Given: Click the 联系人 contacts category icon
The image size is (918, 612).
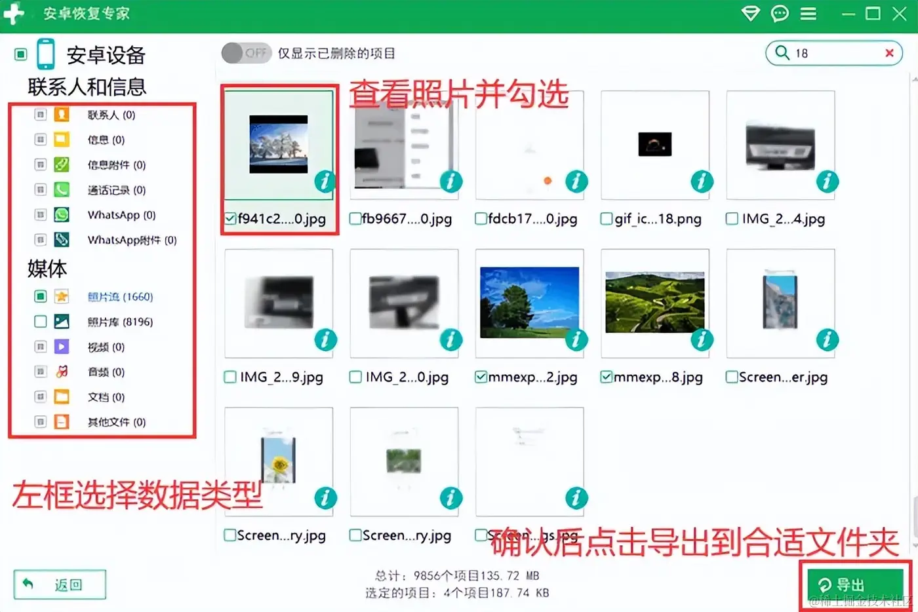Looking at the screenshot, I should (62, 115).
